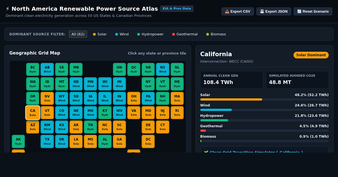Filter by Biomass dominant source

point(216,34)
